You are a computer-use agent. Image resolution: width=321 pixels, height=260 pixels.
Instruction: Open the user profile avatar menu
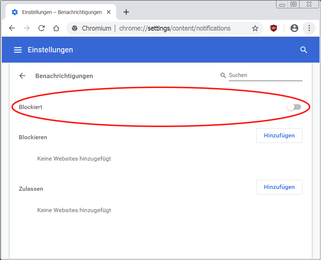[294, 28]
